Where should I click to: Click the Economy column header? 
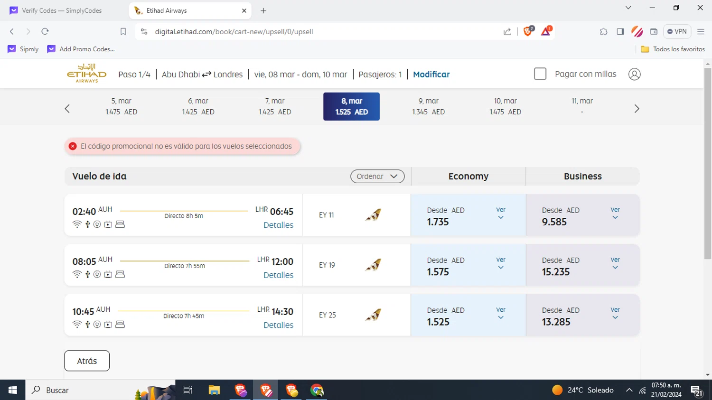468,176
